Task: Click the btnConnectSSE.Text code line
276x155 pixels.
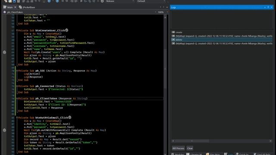Action: coord(48,102)
